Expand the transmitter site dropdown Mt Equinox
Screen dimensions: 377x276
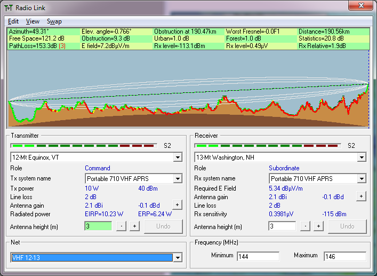178,157
